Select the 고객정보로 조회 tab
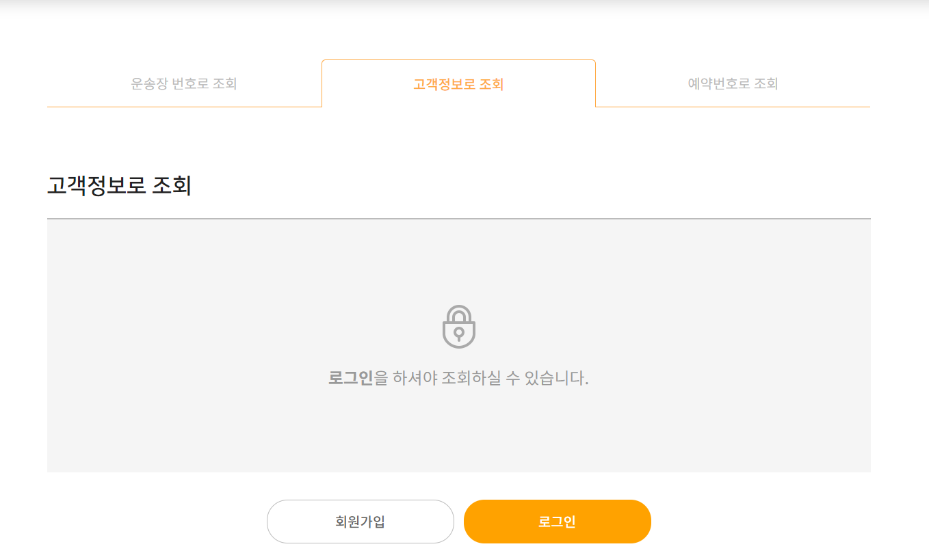Screen dimensions: 929x553 pos(458,83)
